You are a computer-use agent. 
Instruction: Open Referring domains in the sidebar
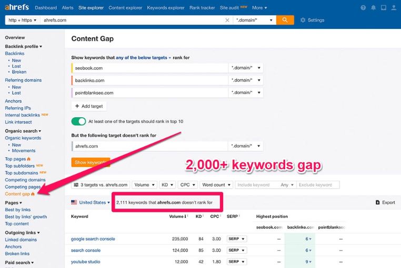[x=23, y=80]
